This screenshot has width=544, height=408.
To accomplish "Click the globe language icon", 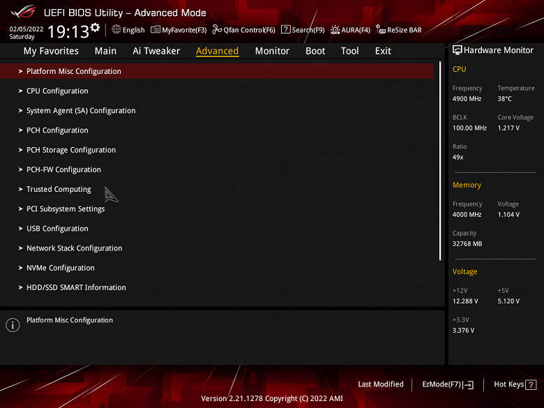I will pos(116,29).
